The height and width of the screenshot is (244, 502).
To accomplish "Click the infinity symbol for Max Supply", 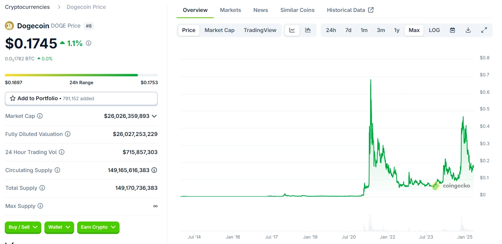I will (x=155, y=206).
